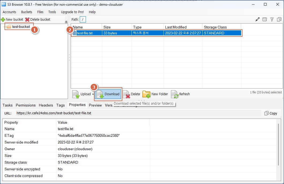Viewport: 284px width, 184px height.
Task: Open the Tools menu
Action: coord(52,12)
